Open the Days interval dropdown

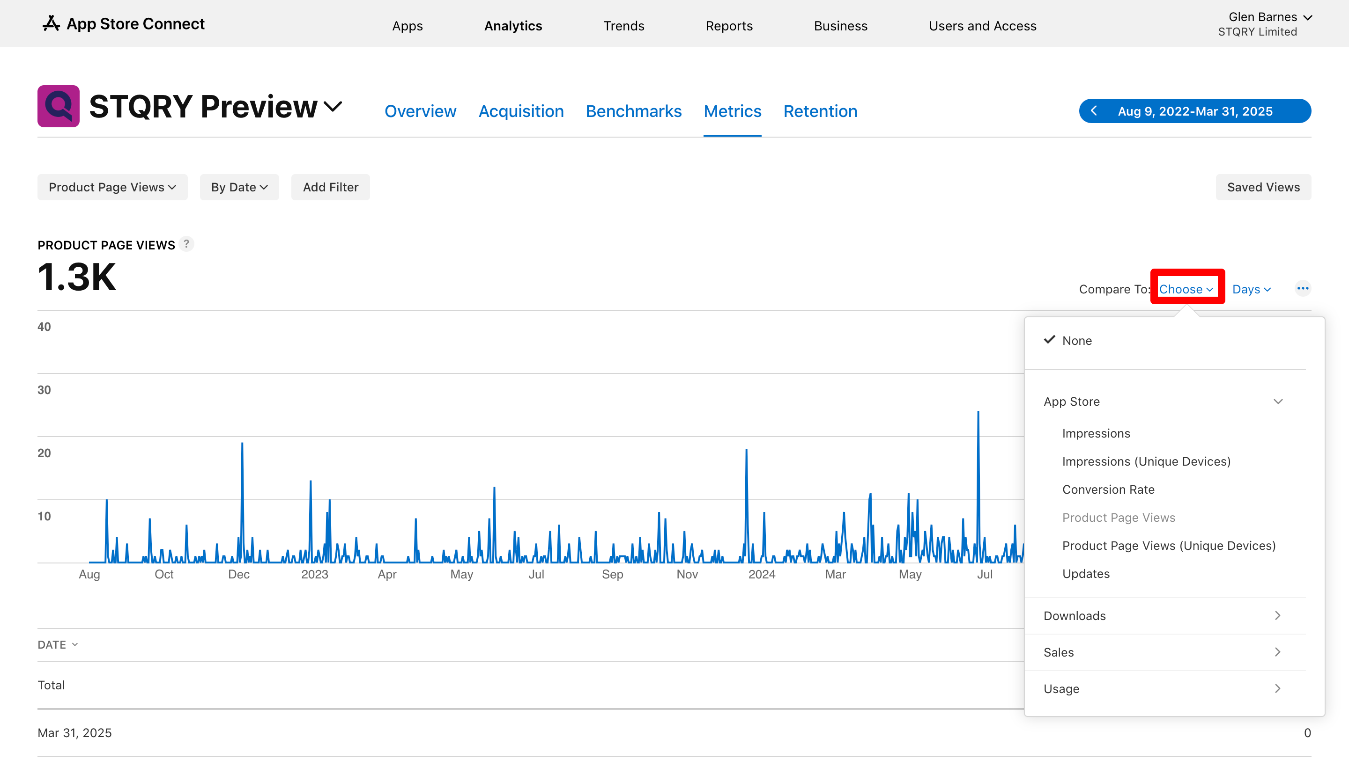[1251, 289]
